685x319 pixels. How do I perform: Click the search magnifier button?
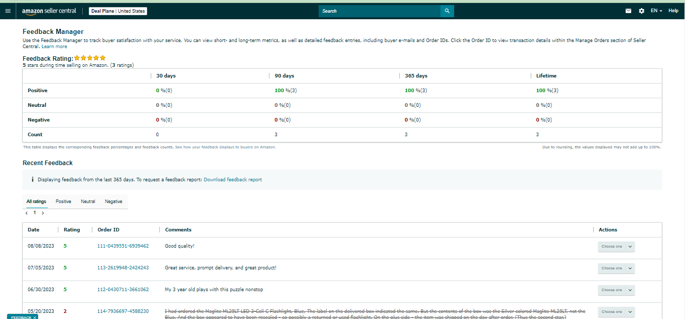click(x=447, y=11)
